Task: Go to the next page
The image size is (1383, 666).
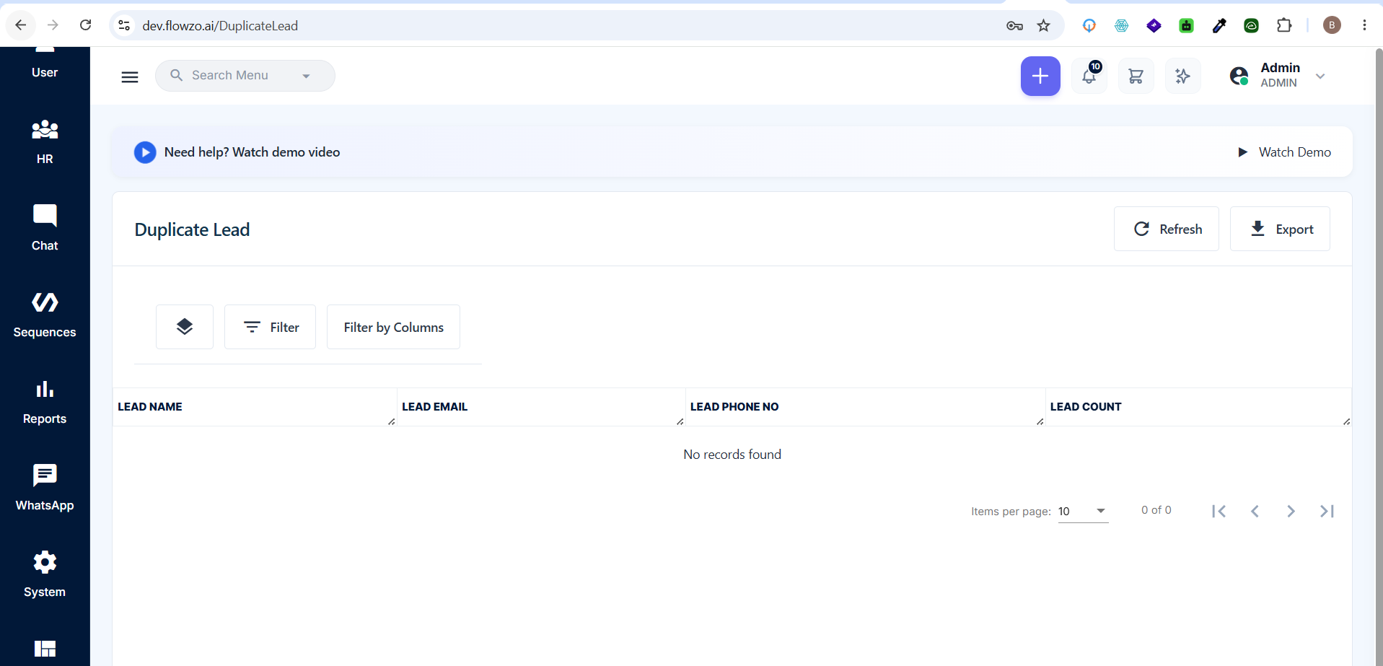Action: click(1291, 511)
